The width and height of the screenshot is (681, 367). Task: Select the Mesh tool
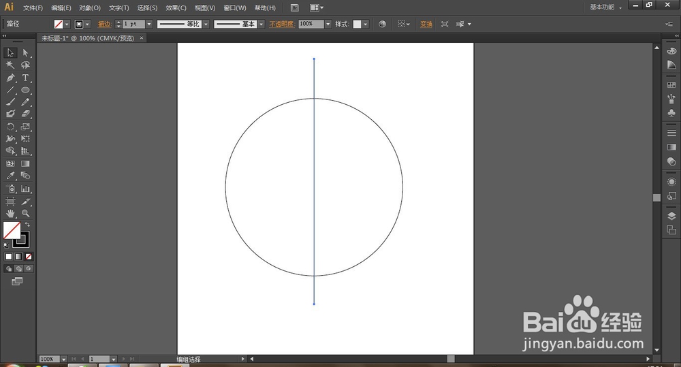click(10, 163)
